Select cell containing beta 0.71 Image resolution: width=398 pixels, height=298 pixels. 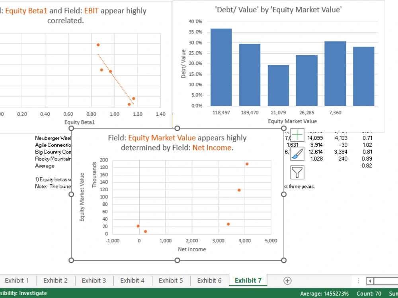click(x=367, y=138)
